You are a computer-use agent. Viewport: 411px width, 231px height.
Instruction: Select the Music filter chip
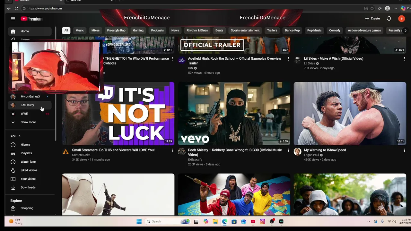(x=80, y=30)
